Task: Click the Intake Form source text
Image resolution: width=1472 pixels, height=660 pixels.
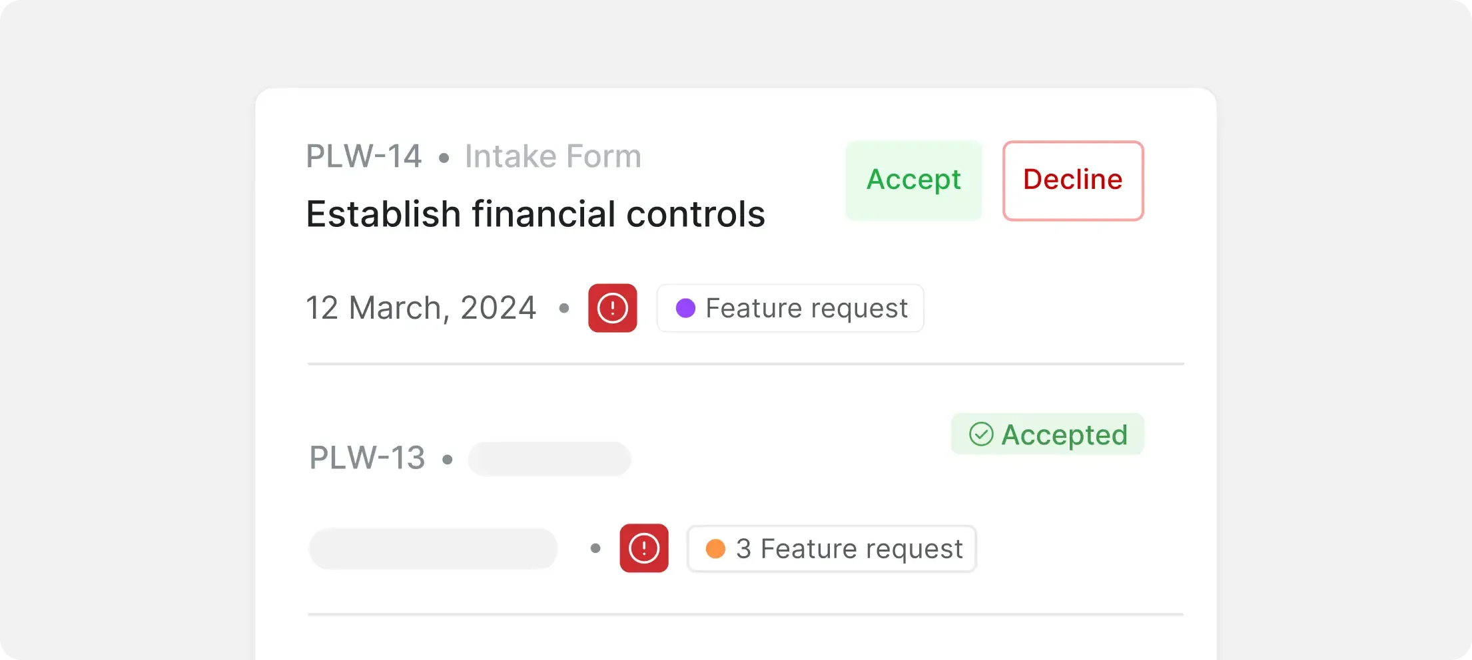Action: tap(553, 157)
